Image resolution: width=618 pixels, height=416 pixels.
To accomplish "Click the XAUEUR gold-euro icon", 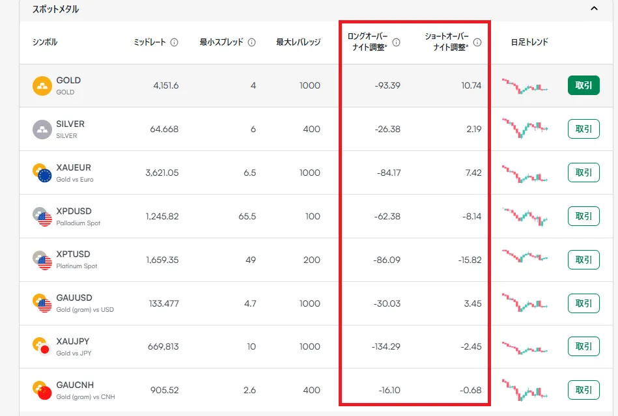I will (42, 173).
